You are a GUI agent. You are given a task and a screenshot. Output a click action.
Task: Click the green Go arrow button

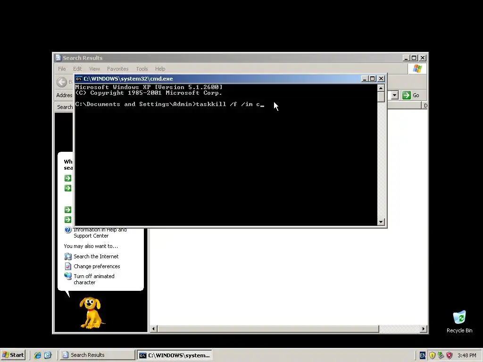pyautogui.click(x=407, y=95)
